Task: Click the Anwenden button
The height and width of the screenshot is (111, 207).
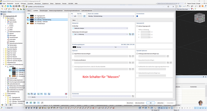Action: click(x=170, y=103)
